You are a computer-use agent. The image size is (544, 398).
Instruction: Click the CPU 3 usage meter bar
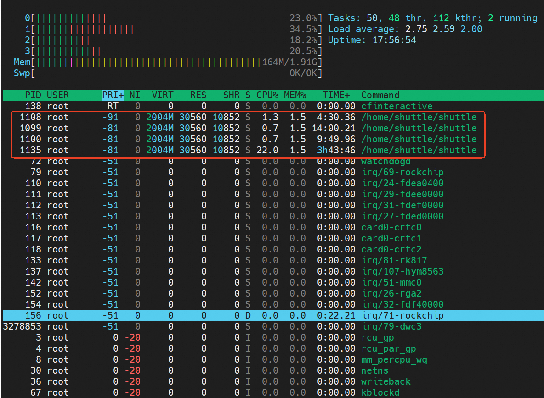174,51
